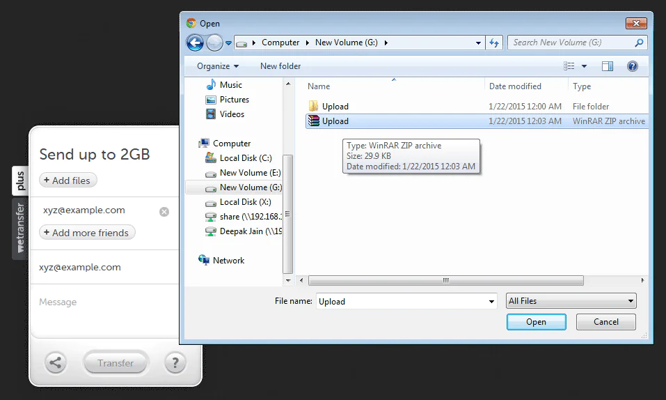Open Help via the question mark icon
Image resolution: width=666 pixels, height=400 pixels.
point(633,66)
